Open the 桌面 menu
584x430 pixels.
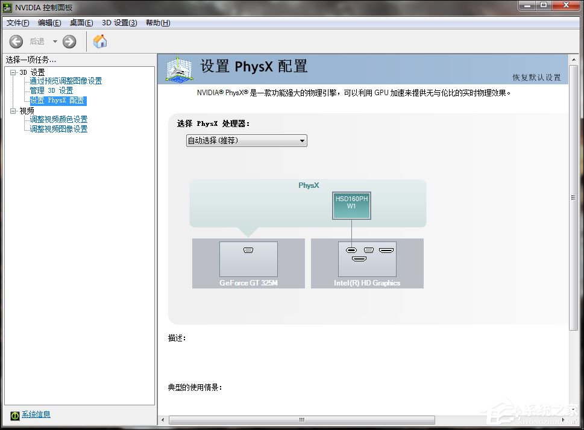81,22
